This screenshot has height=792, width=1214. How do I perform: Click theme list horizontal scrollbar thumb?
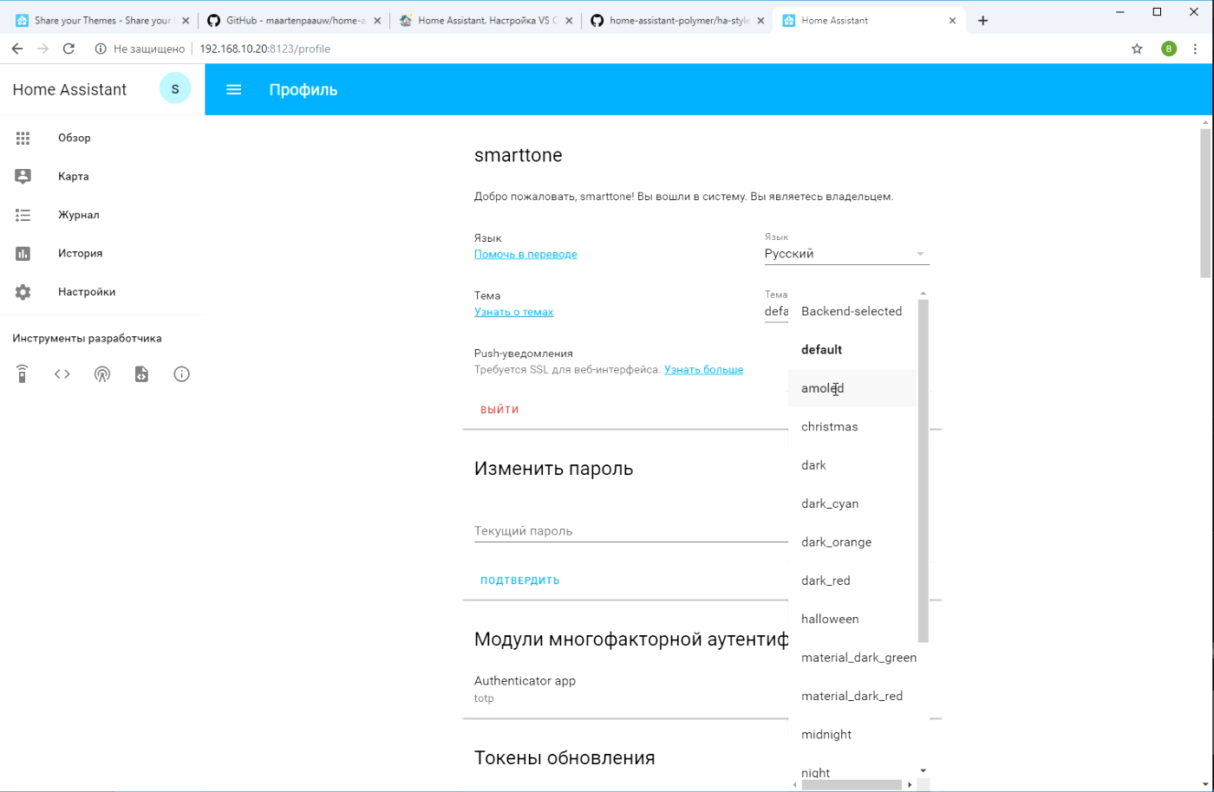click(852, 785)
